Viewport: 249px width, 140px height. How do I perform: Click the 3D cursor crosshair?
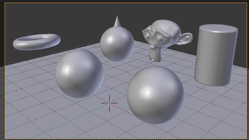pos(109,103)
